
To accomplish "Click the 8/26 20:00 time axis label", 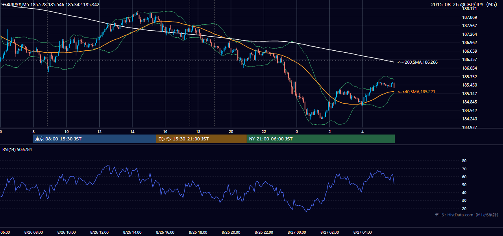I will pos(231,232).
